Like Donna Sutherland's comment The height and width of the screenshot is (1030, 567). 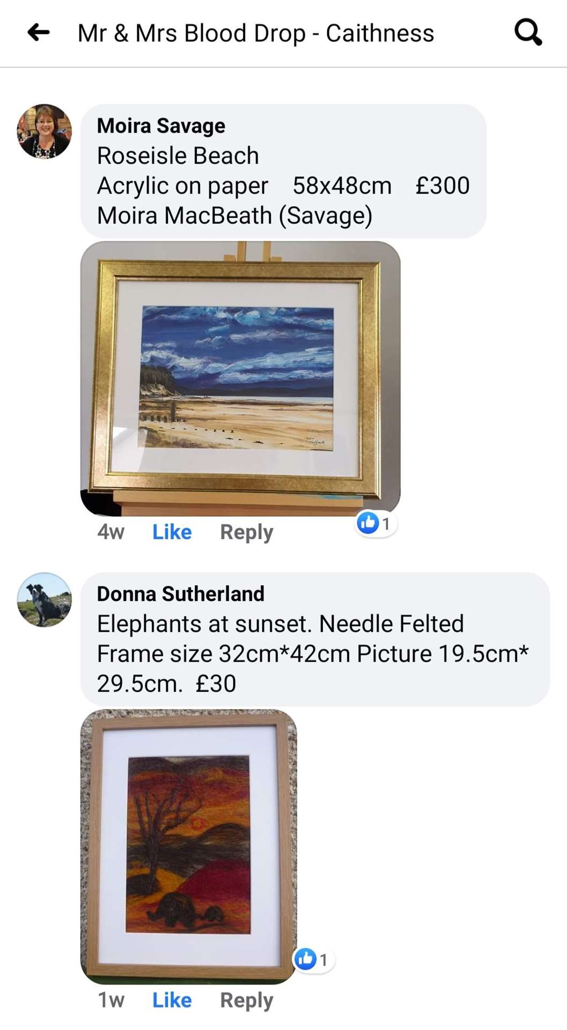172,1000
